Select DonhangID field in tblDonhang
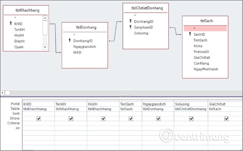Screen dimensions: 243x151 (x=83, y=41)
